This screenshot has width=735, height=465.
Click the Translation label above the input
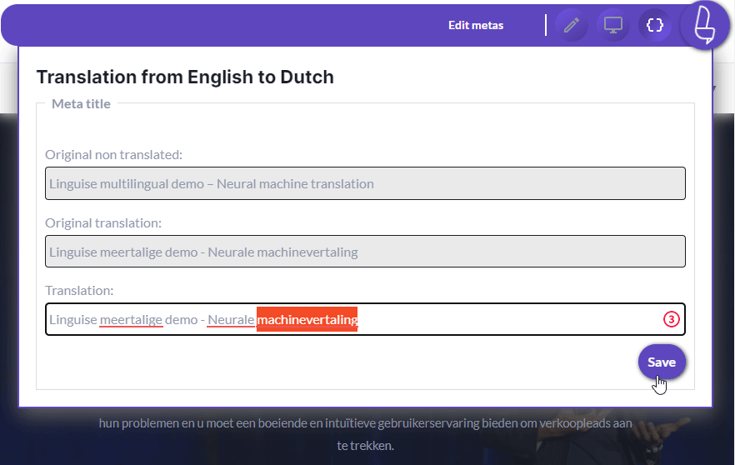click(79, 291)
